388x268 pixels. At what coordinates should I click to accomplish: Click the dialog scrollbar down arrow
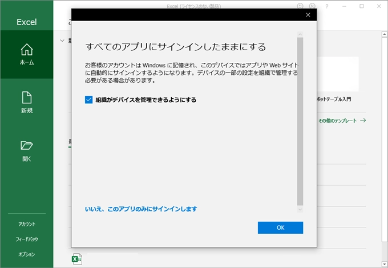click(300, 210)
